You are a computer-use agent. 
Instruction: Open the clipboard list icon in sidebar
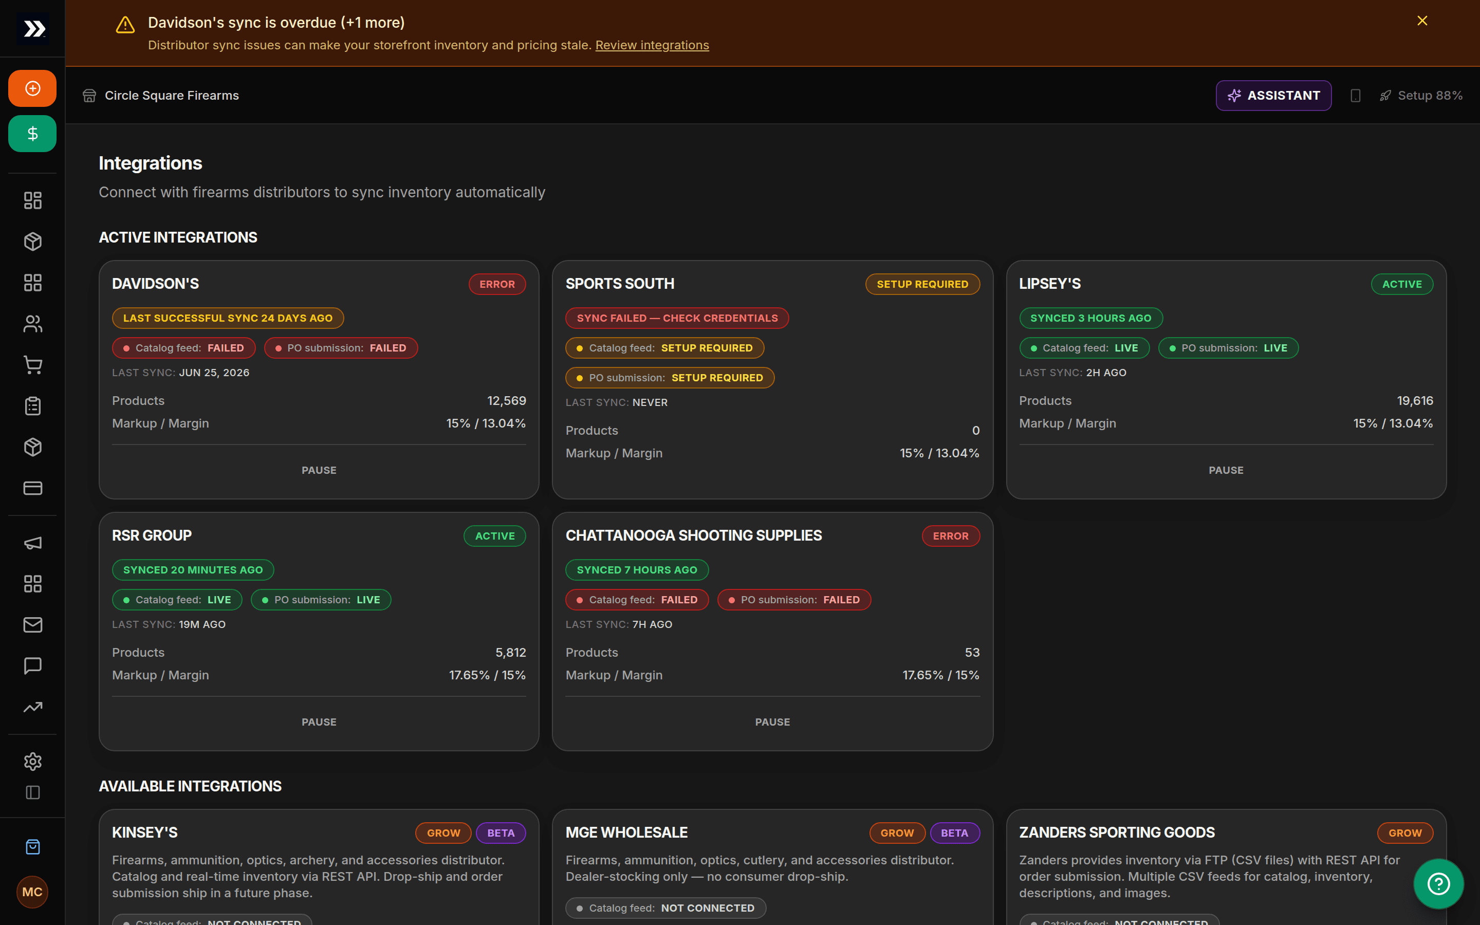click(x=32, y=405)
